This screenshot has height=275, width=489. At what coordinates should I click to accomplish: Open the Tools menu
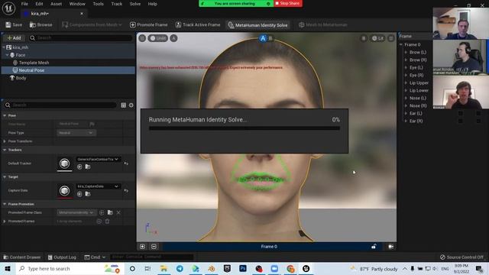click(x=98, y=4)
